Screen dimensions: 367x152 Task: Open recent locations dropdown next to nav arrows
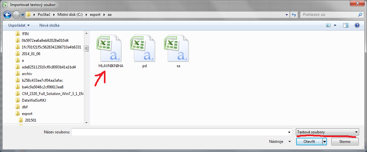[x=23, y=15]
